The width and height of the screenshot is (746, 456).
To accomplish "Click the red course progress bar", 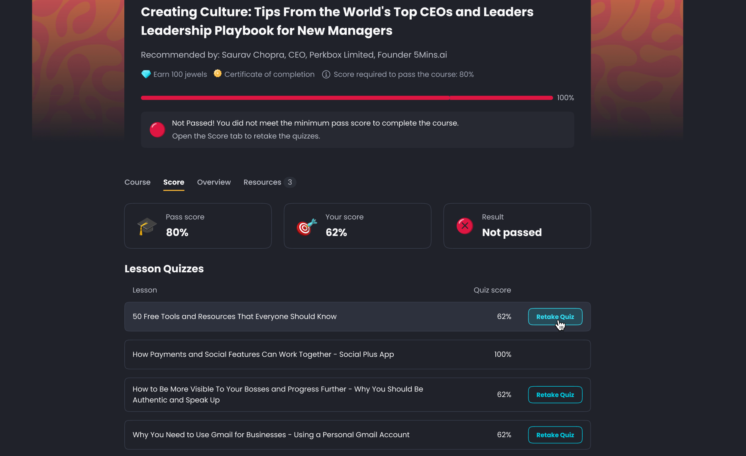I will click(347, 98).
